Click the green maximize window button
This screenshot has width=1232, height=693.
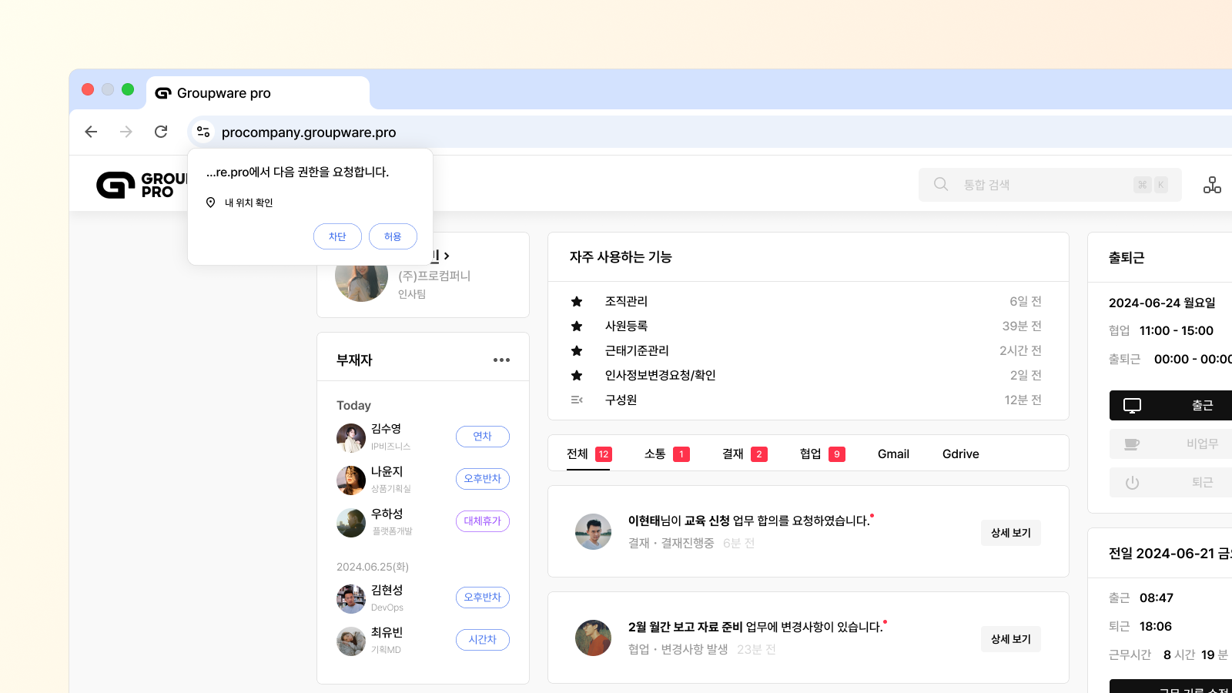click(x=128, y=89)
